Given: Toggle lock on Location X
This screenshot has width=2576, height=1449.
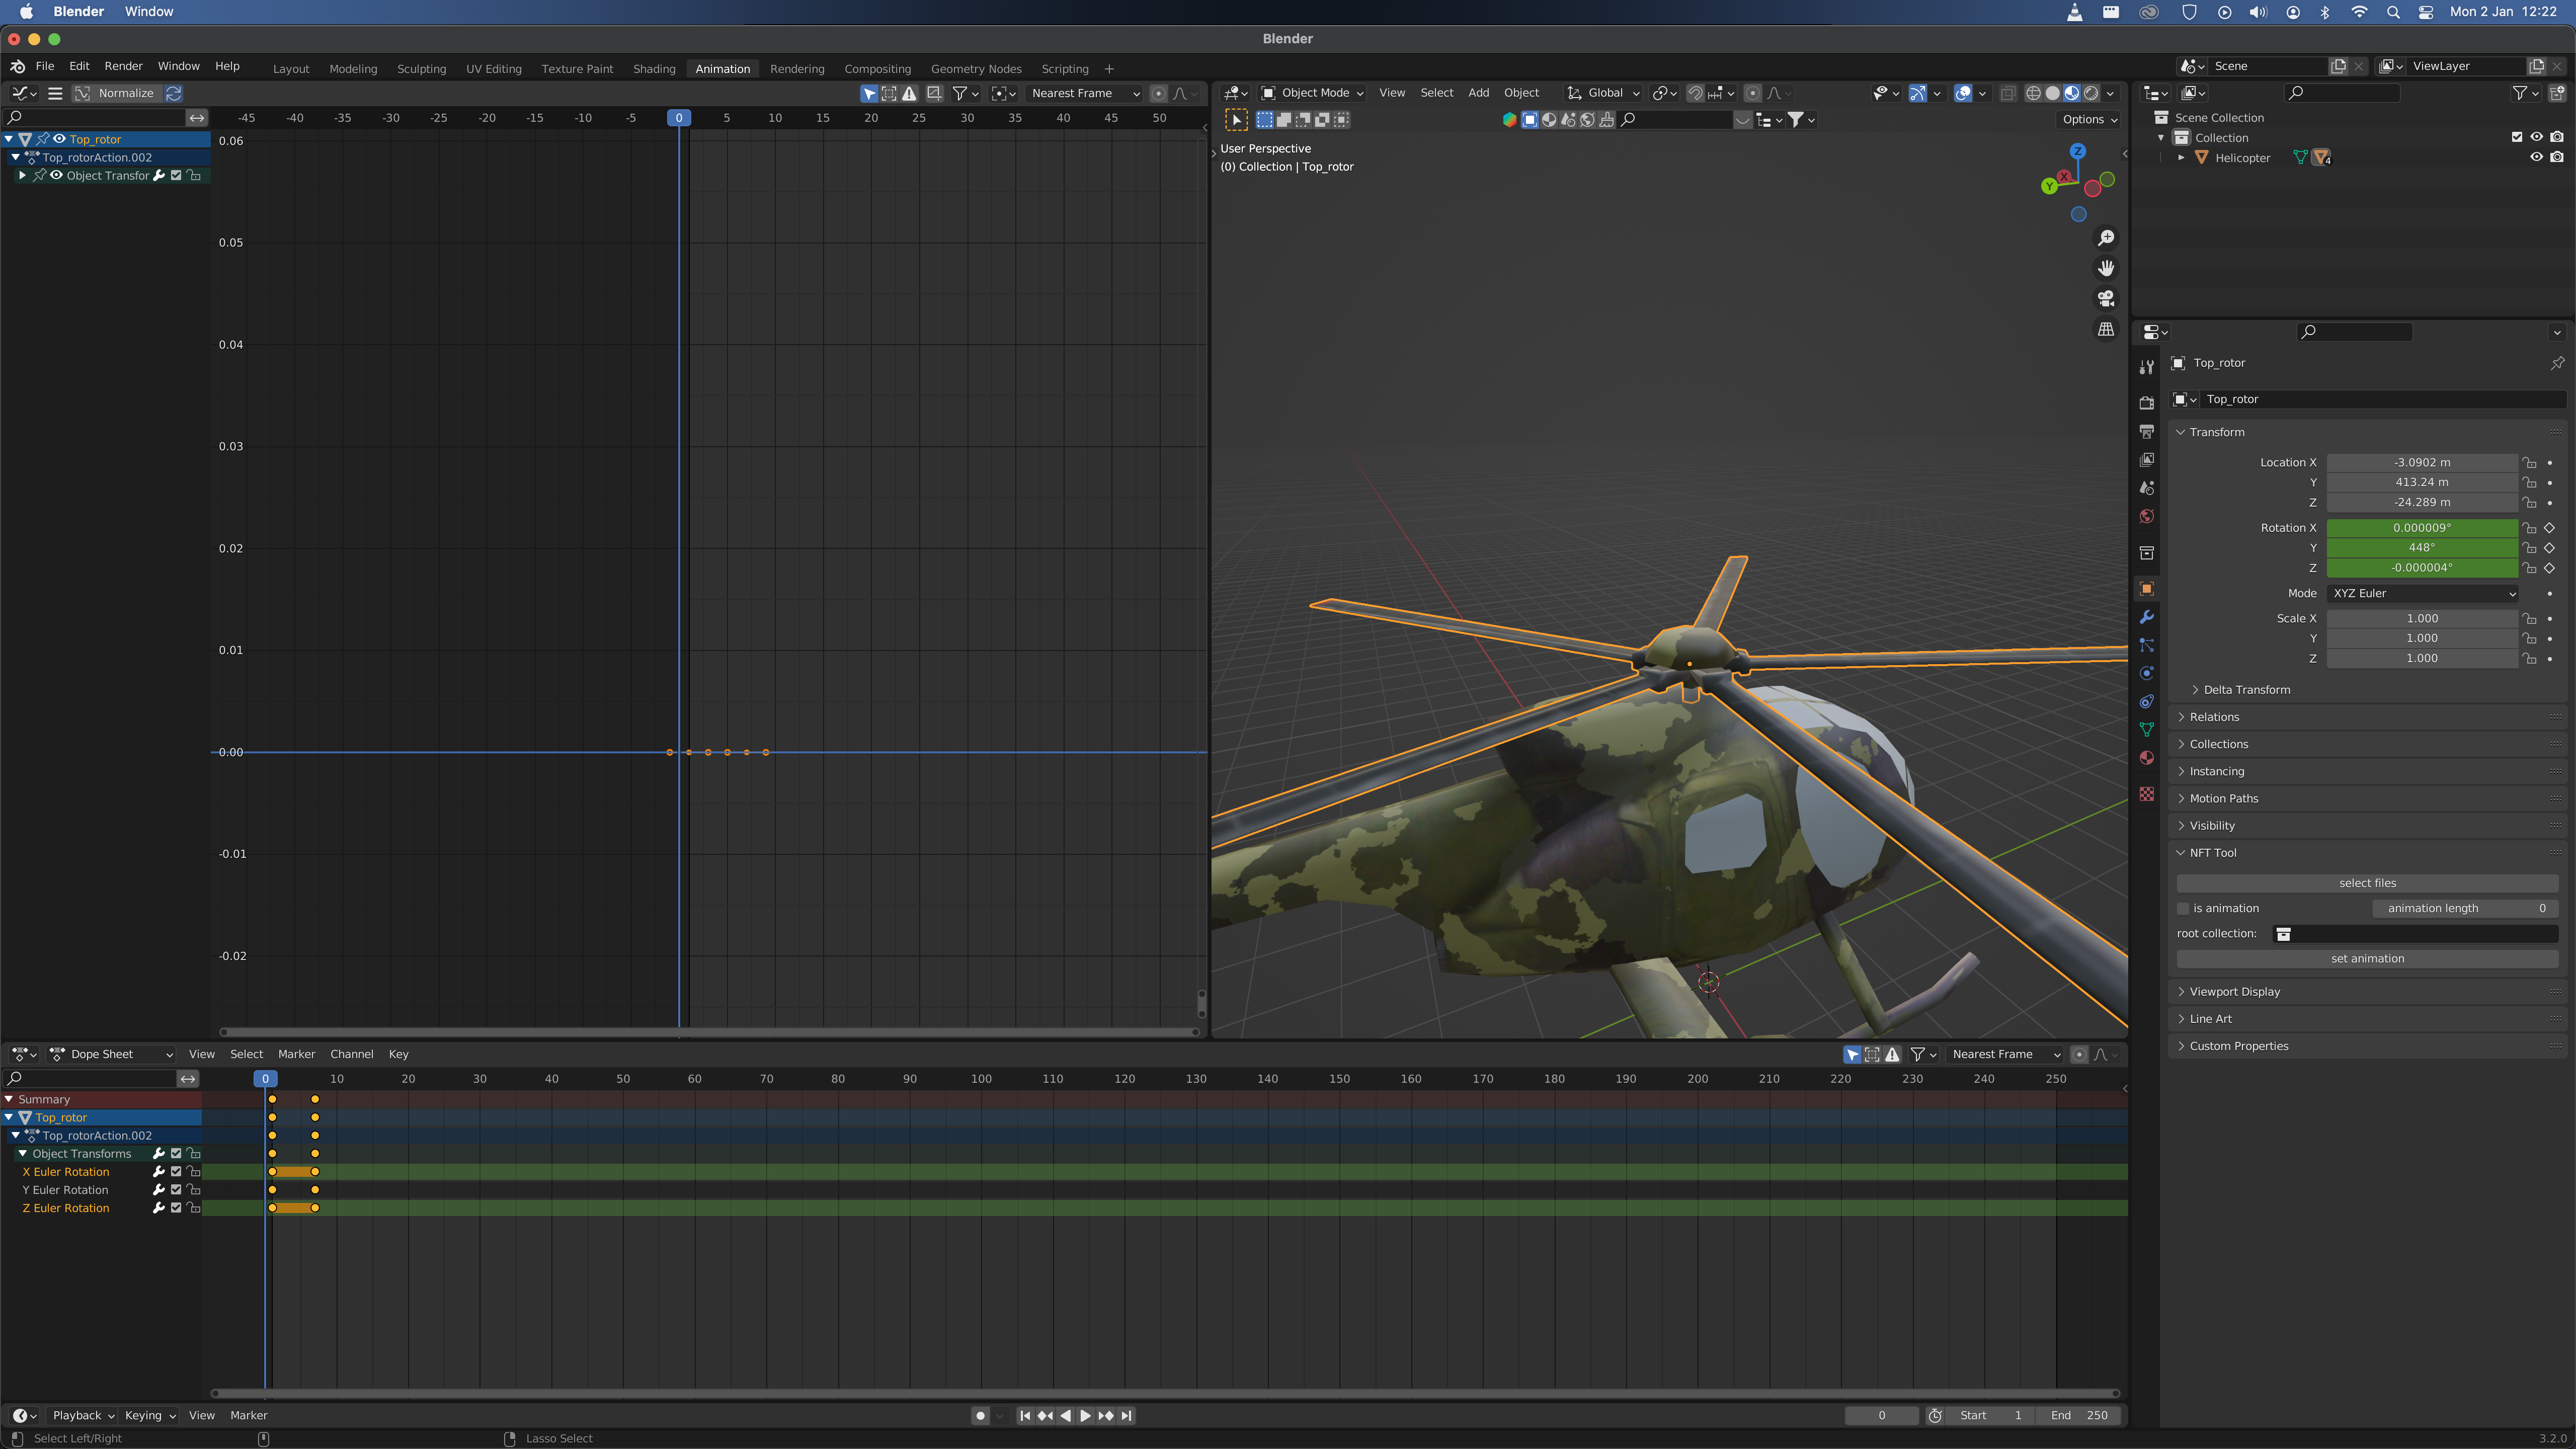Looking at the screenshot, I should click(2529, 463).
